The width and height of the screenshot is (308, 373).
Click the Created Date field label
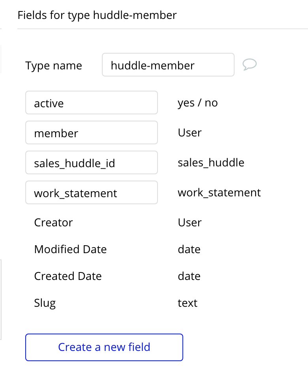point(68,276)
